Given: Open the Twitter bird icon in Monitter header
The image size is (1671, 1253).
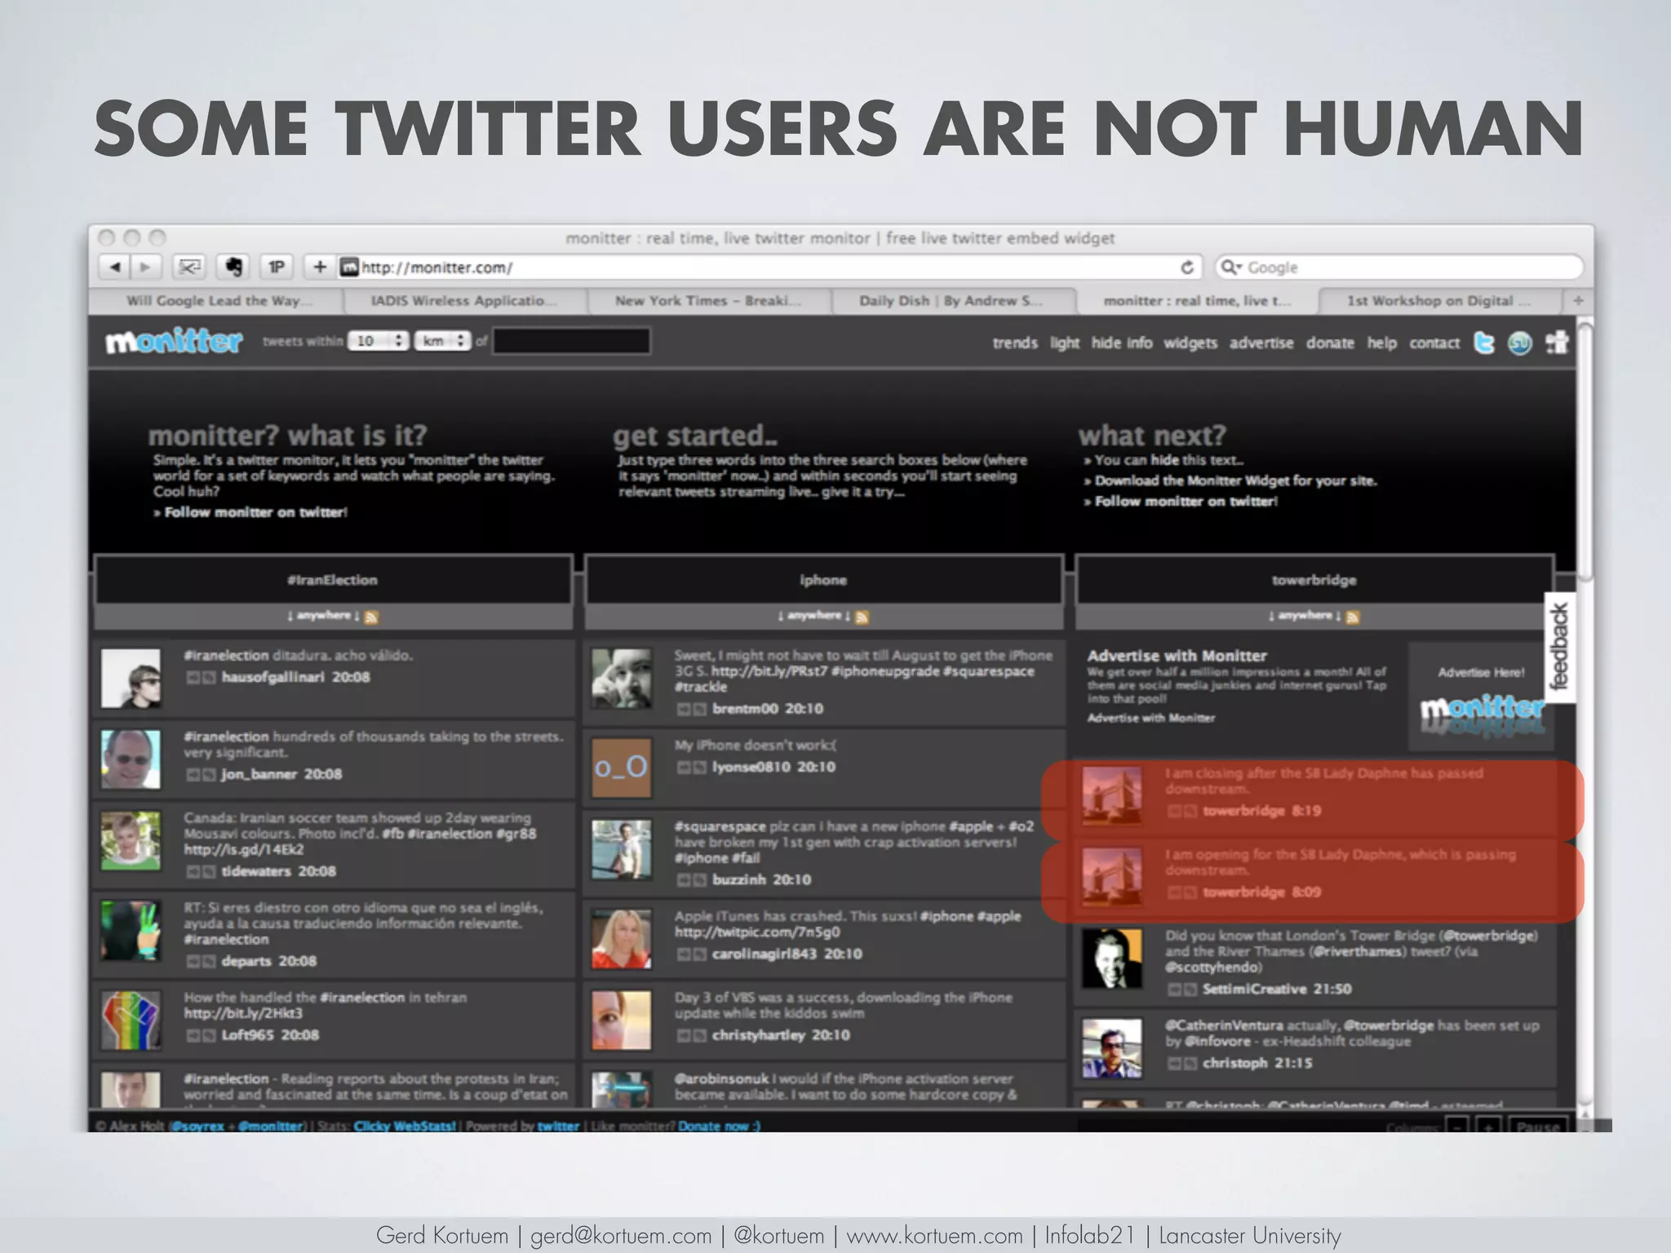Looking at the screenshot, I should [1484, 343].
